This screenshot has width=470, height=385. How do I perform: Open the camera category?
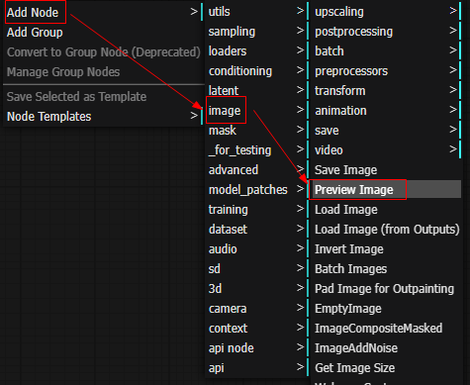[257, 309]
